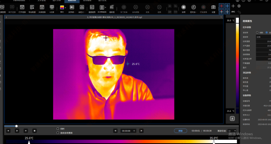271x144 pixels.
Task: Click the snapshot capture round icon
Action: pos(183,7)
